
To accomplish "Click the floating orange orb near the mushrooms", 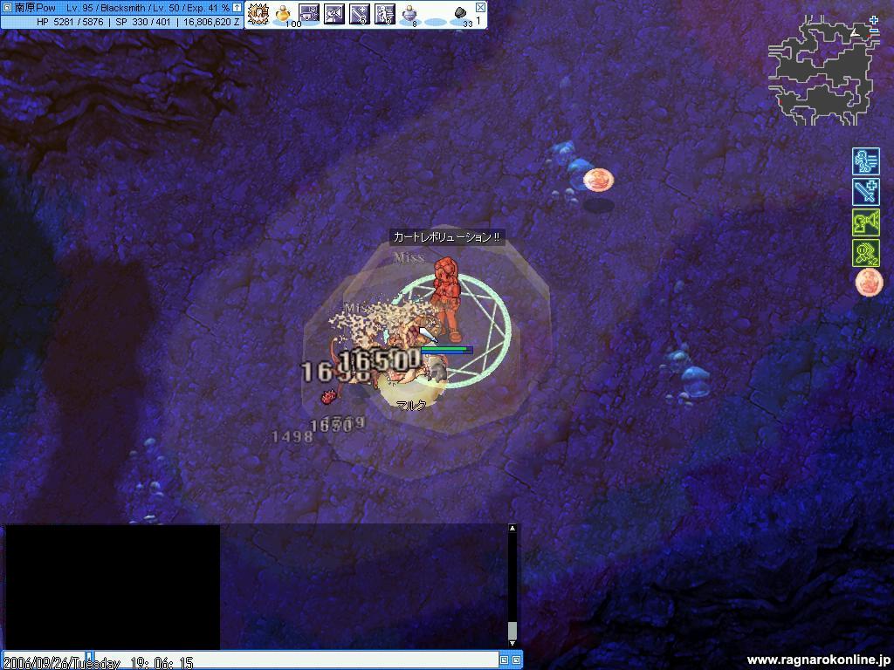I will point(598,180).
